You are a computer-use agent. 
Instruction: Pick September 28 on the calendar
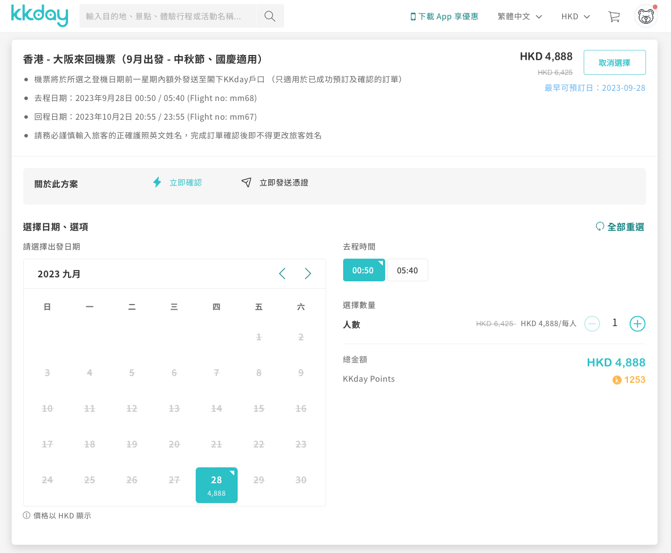click(216, 485)
